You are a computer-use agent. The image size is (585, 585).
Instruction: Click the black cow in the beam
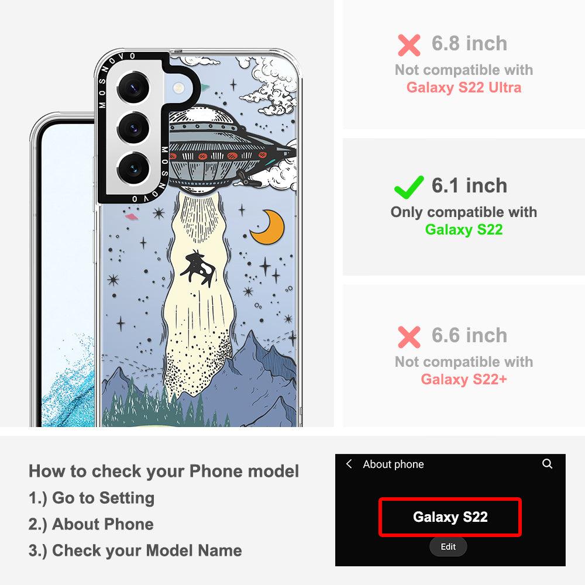[x=198, y=269]
